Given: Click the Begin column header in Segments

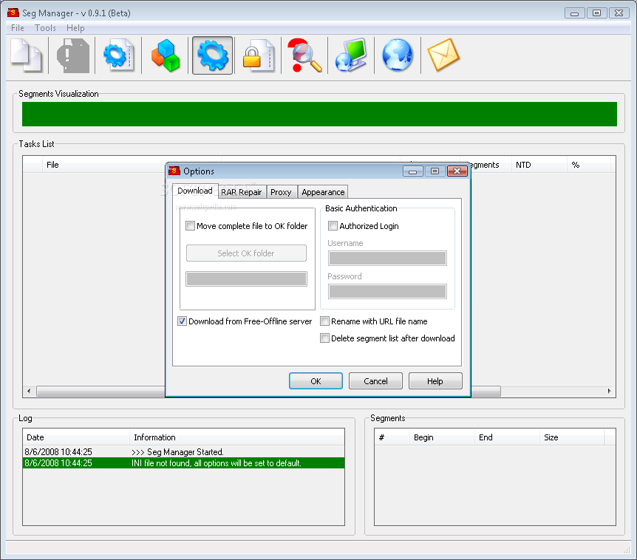Looking at the screenshot, I should [x=442, y=437].
